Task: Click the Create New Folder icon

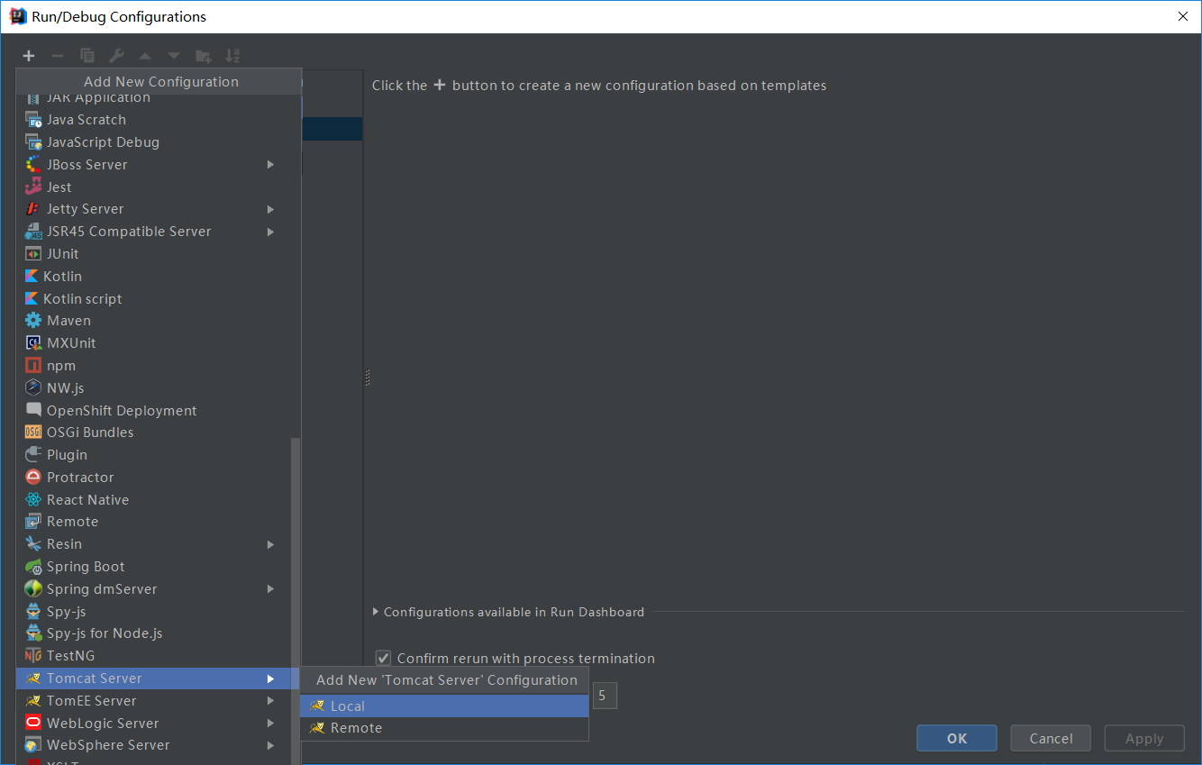Action: (203, 56)
